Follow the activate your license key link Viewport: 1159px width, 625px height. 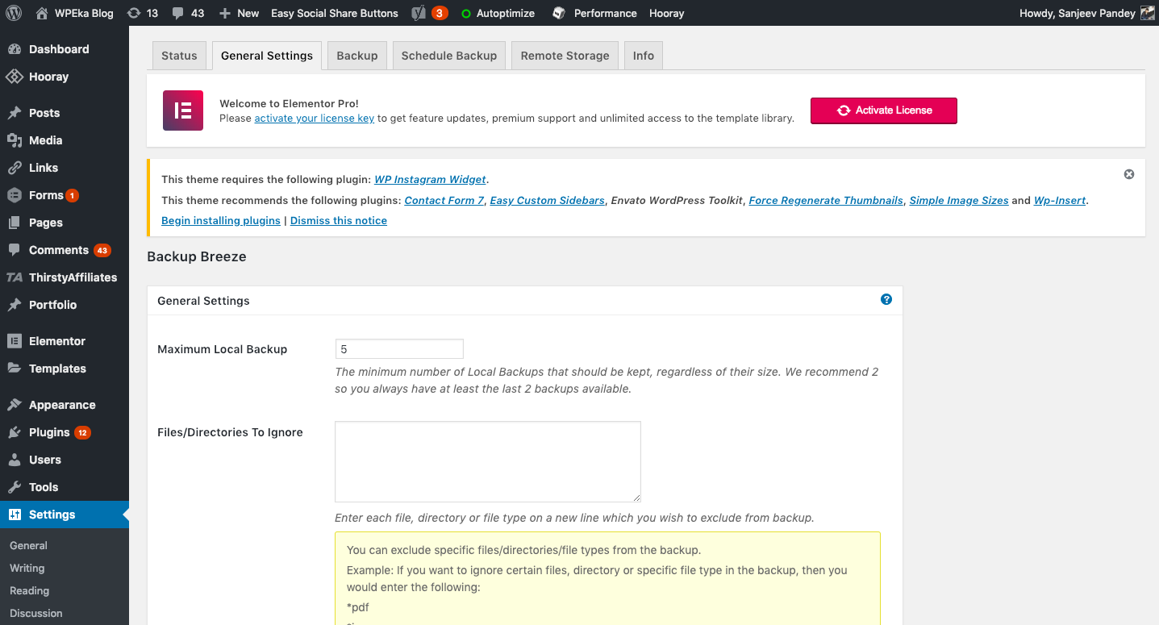(315, 119)
